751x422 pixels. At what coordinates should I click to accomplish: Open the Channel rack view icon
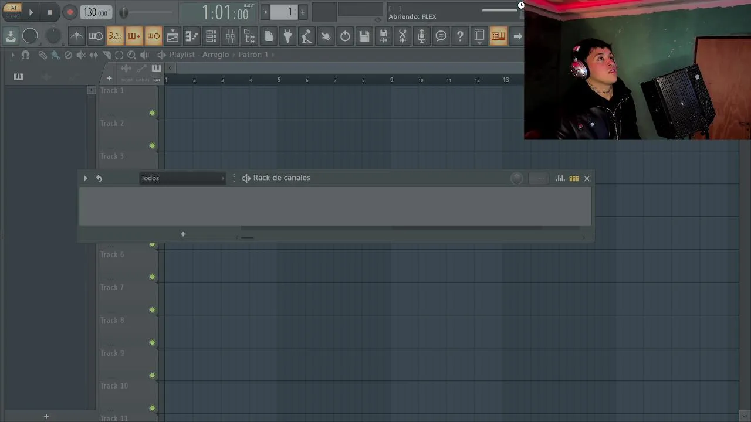(x=211, y=36)
